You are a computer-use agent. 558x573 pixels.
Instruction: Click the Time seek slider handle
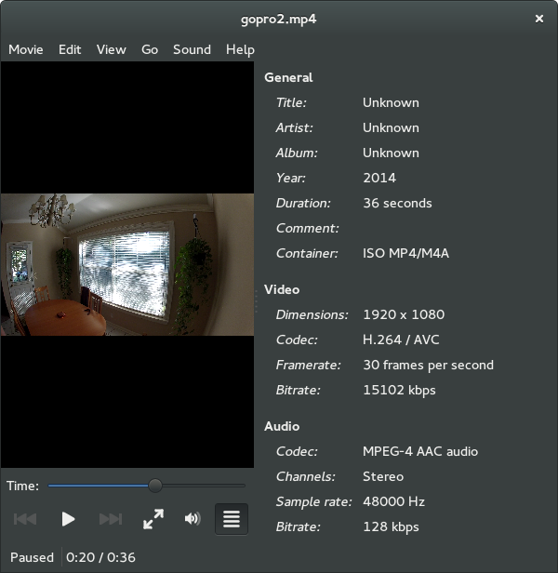[x=155, y=486]
